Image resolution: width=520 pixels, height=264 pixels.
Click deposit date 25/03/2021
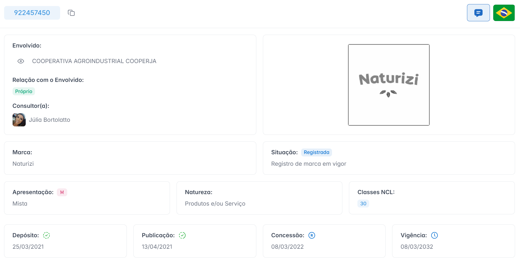tap(28, 247)
